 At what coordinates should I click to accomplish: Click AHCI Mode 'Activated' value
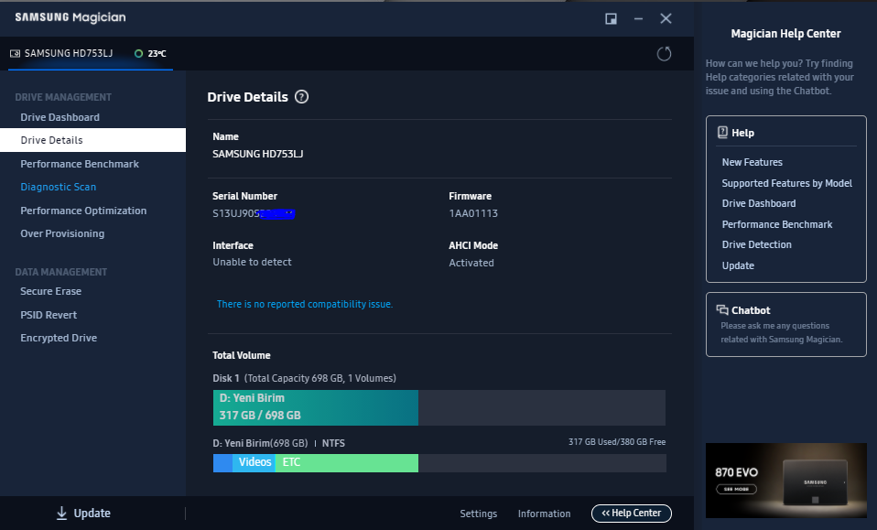(x=471, y=263)
